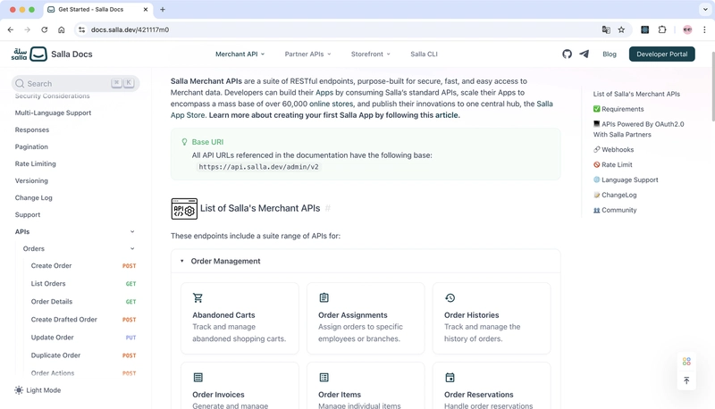Open the Merchant API dropdown menu
This screenshot has width=715, height=409.
240,54
